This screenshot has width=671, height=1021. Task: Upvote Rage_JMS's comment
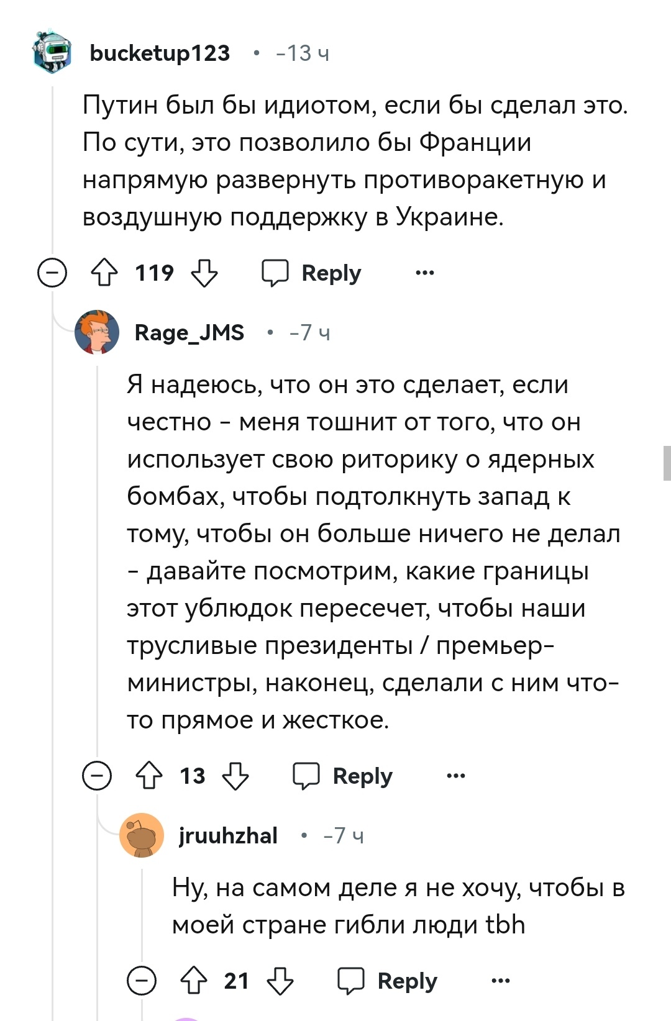coord(149,776)
